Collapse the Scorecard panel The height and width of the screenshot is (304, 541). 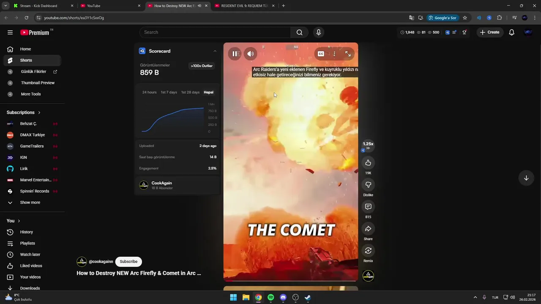pyautogui.click(x=215, y=51)
